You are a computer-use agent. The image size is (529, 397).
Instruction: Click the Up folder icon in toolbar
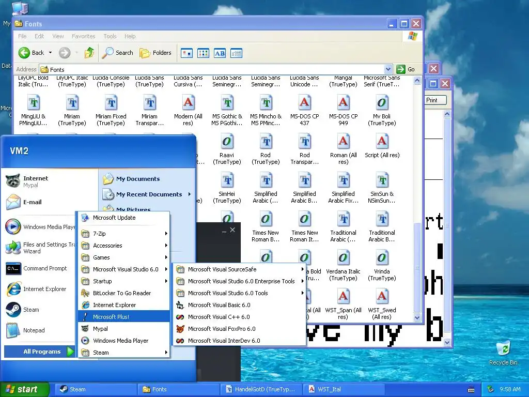coord(89,53)
